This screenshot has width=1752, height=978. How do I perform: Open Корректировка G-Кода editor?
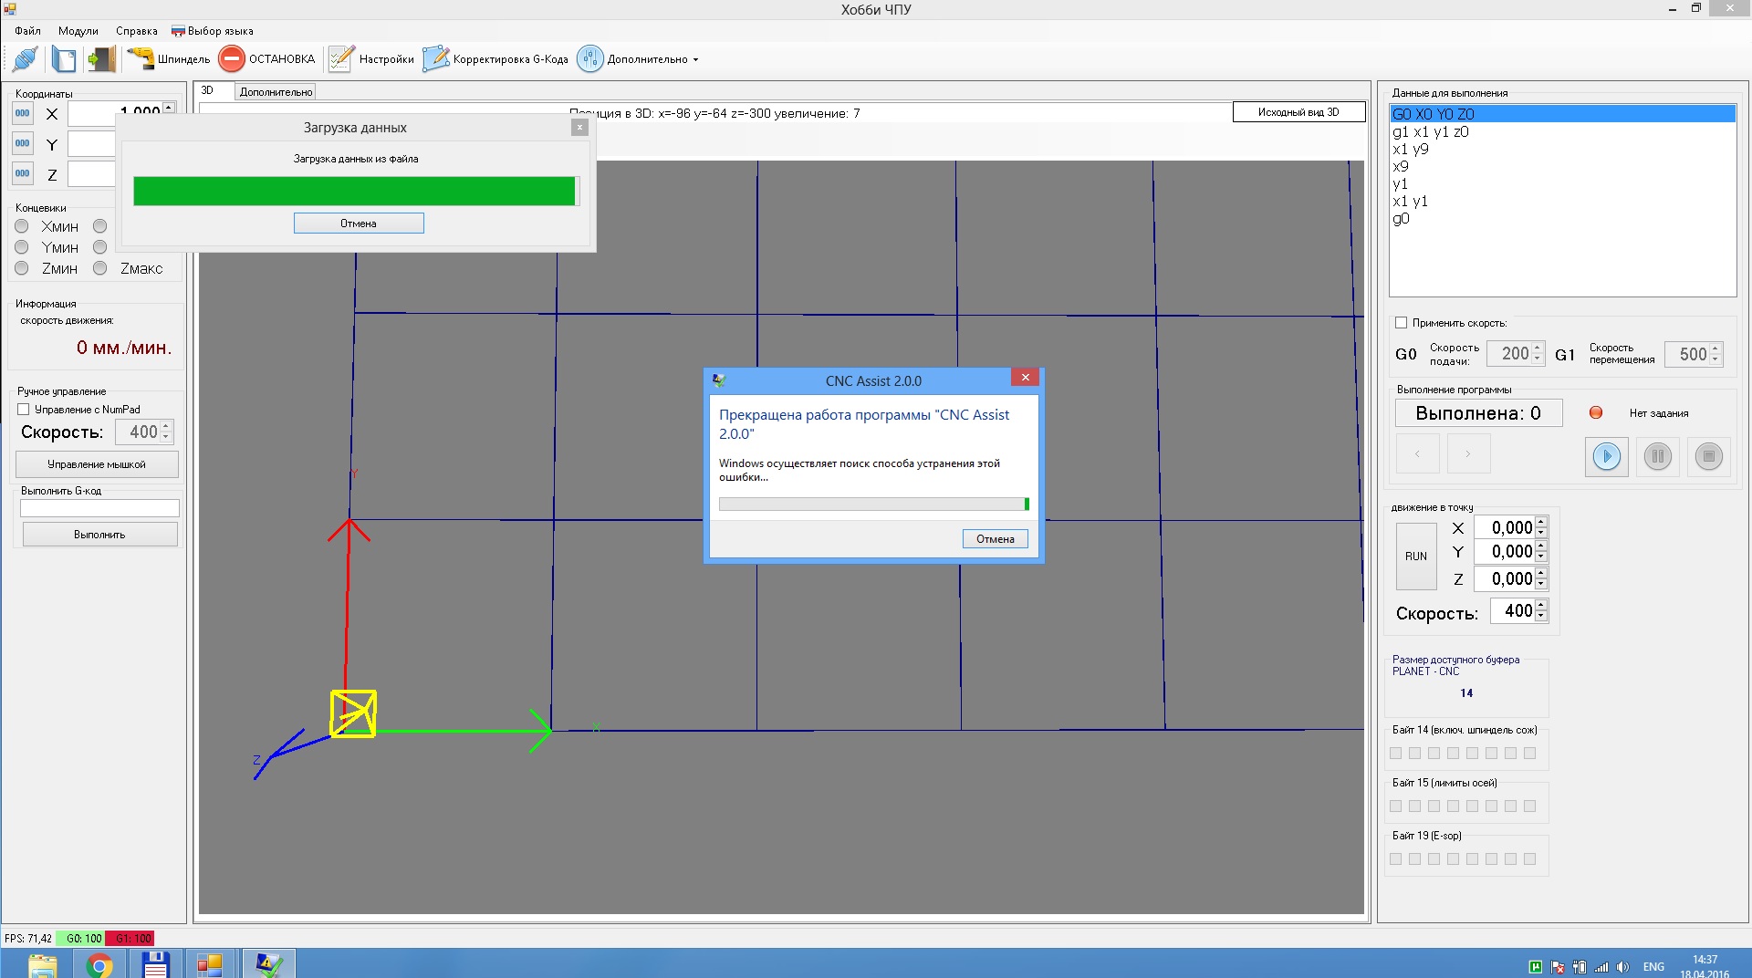495,59
